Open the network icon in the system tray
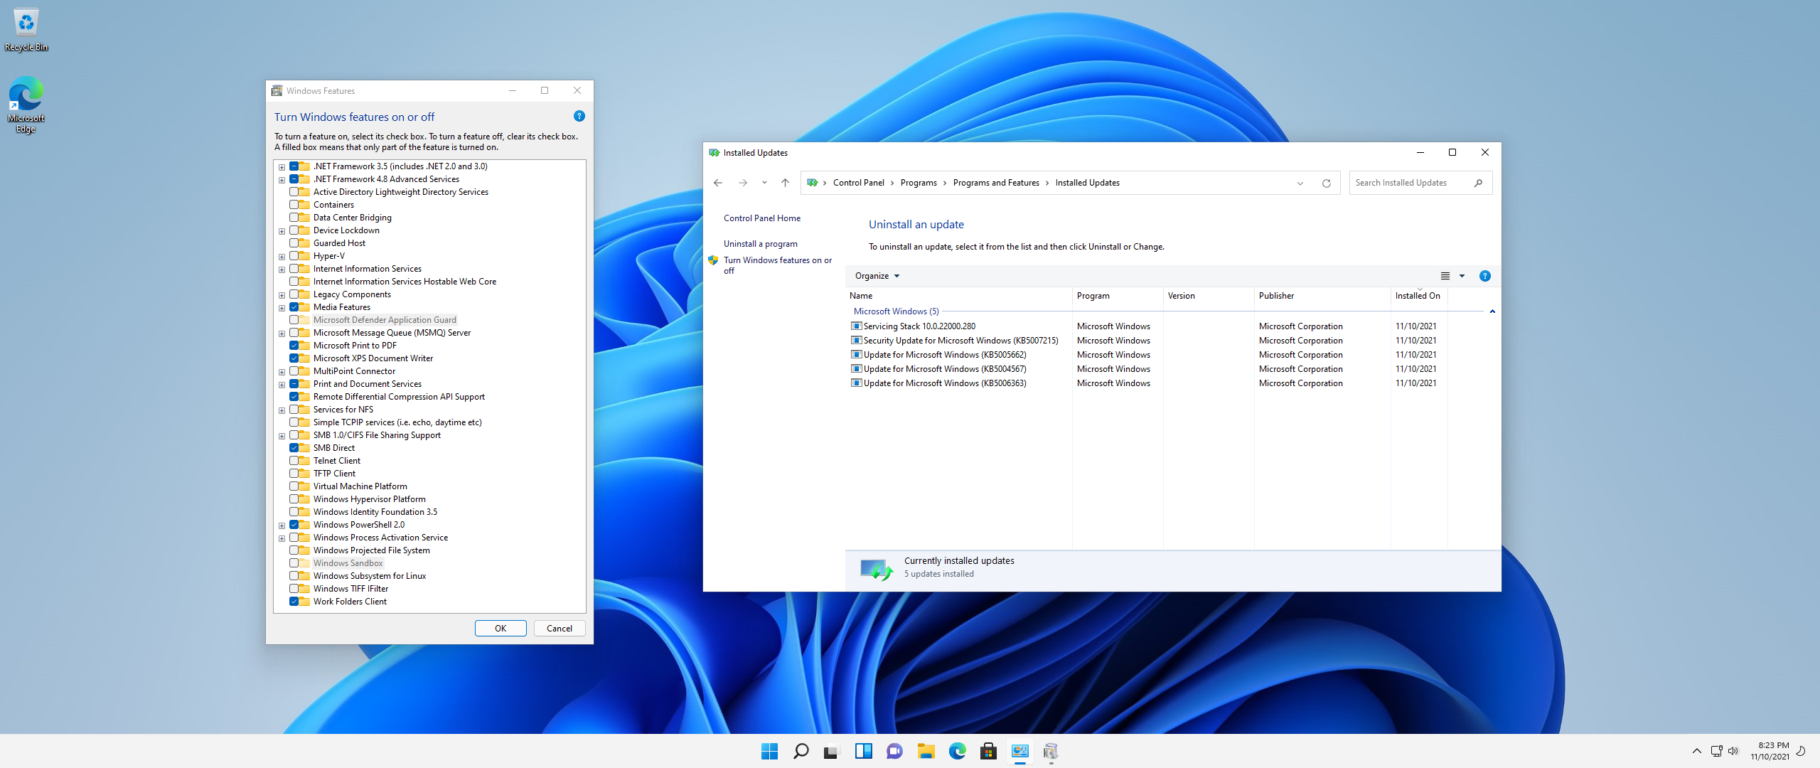 [x=1716, y=751]
